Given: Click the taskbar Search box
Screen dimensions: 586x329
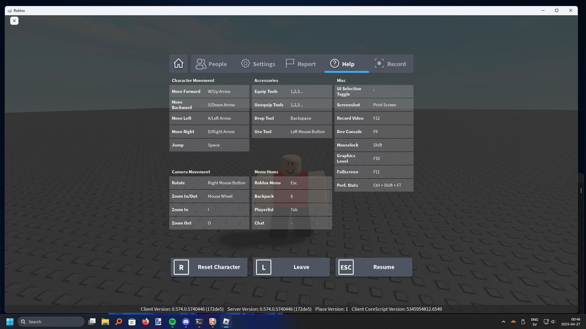Looking at the screenshot, I should [51, 322].
